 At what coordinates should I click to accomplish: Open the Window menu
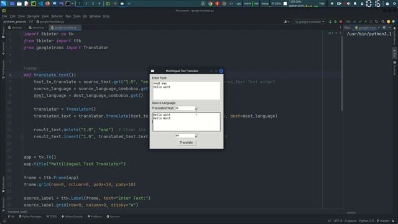95,16
